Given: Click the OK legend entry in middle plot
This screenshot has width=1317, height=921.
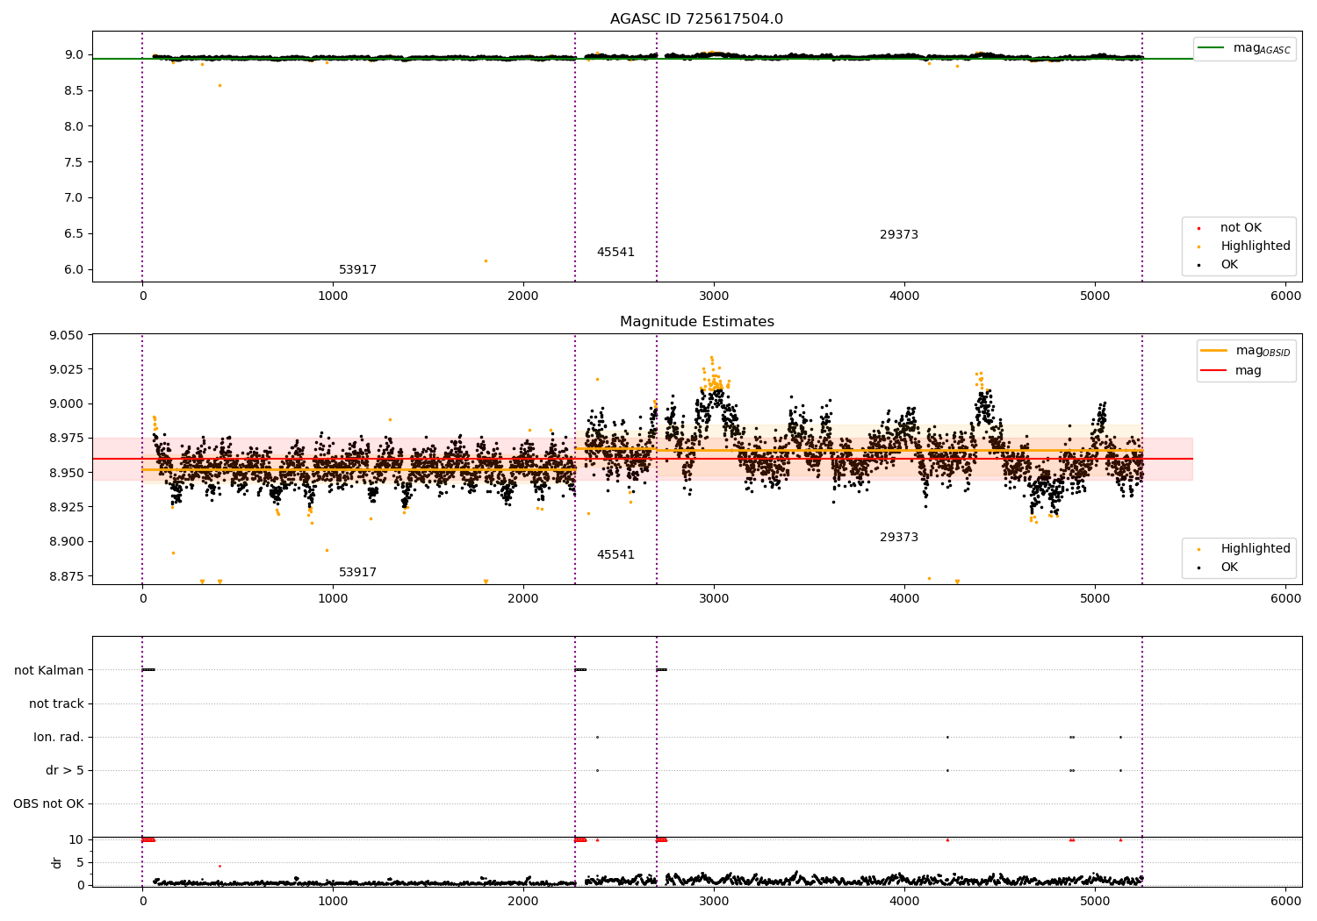Looking at the screenshot, I should [1228, 568].
